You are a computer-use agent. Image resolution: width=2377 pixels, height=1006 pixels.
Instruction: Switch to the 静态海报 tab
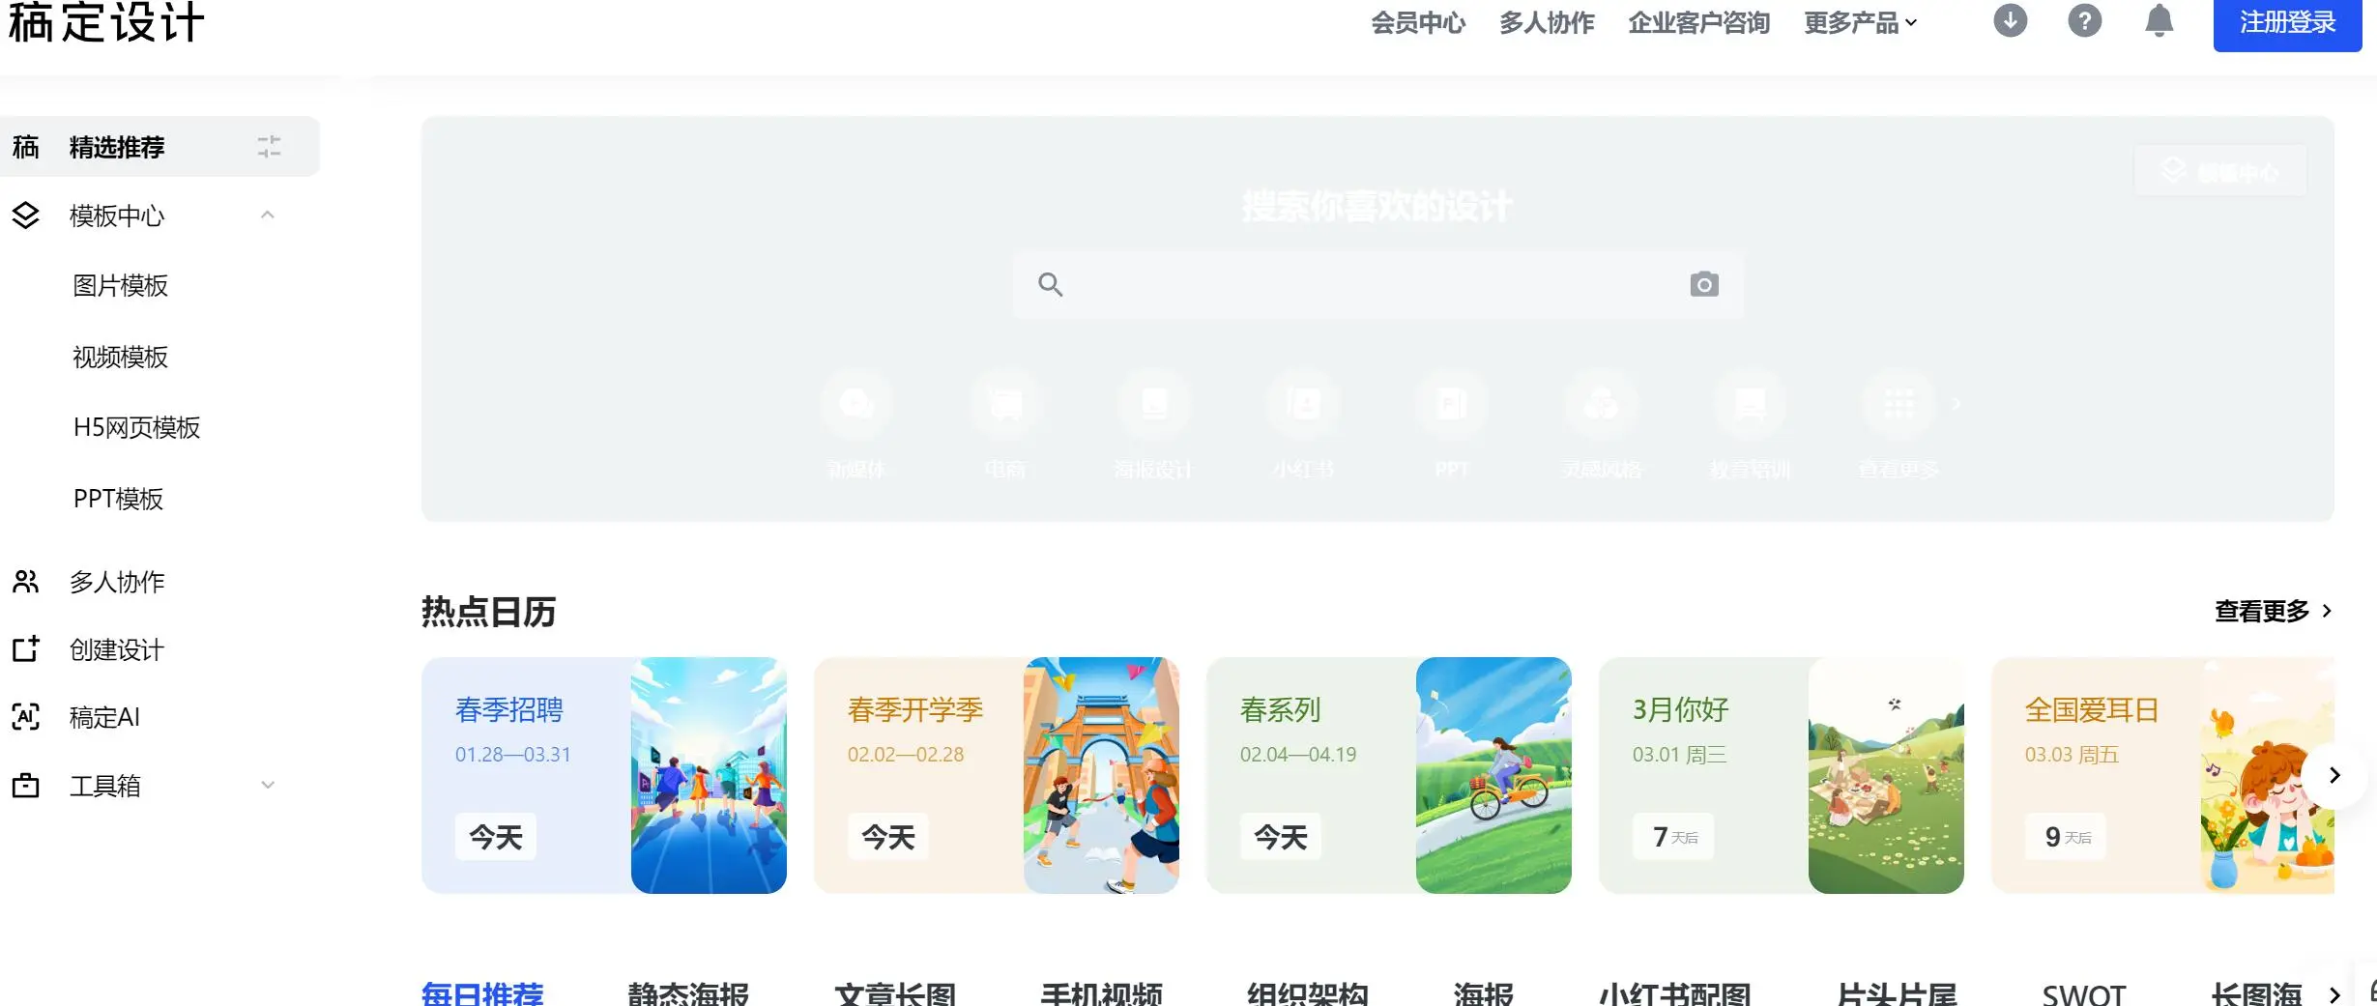pyautogui.click(x=687, y=993)
